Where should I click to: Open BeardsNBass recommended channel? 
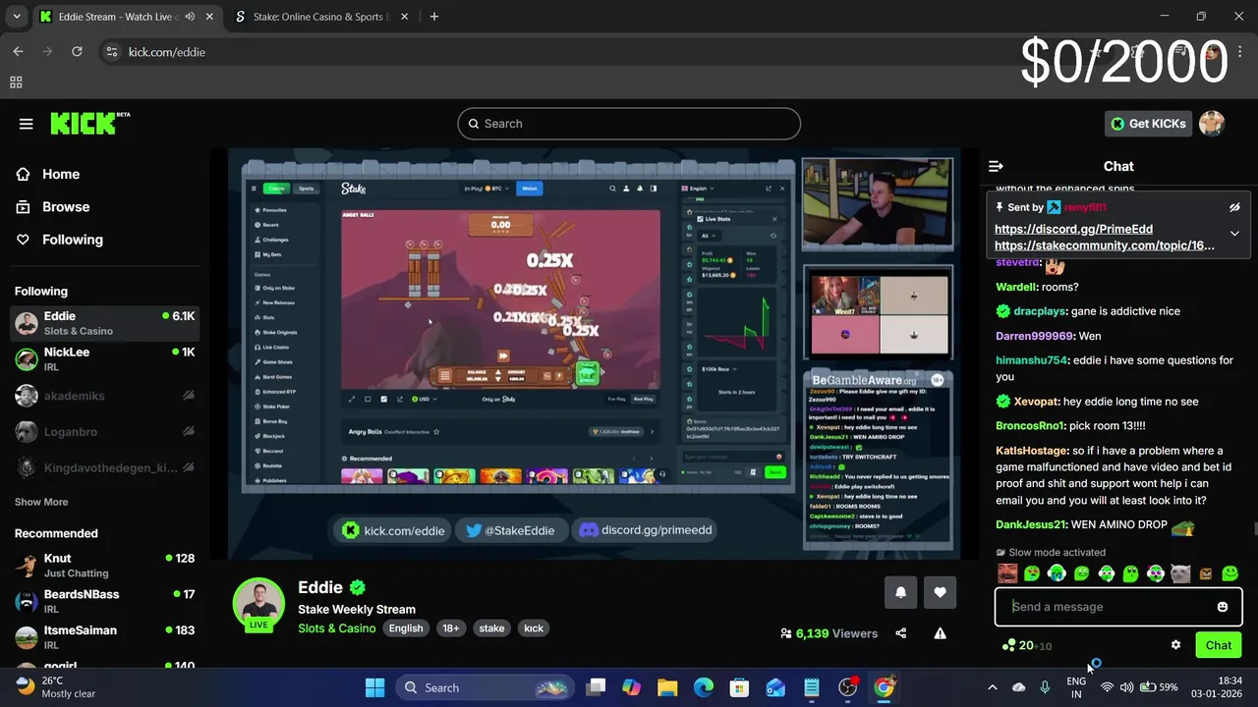click(x=105, y=601)
